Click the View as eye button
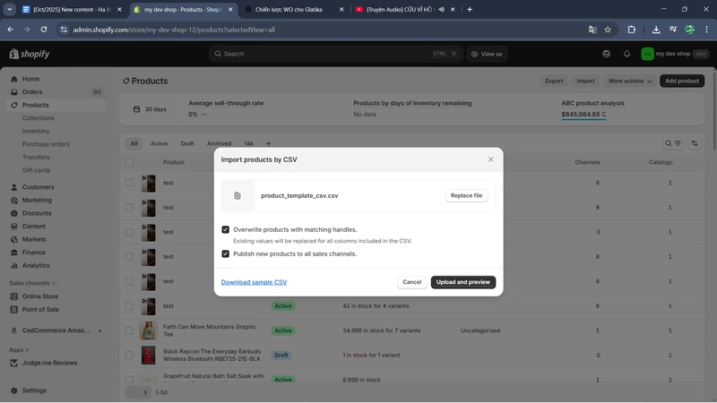Screen dimensions: 717x403 487,54
